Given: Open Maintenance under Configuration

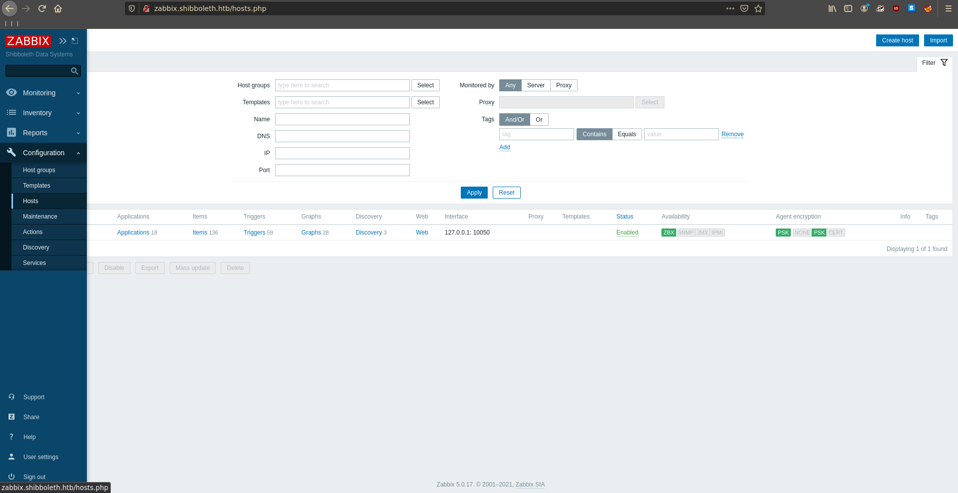Looking at the screenshot, I should [40, 217].
